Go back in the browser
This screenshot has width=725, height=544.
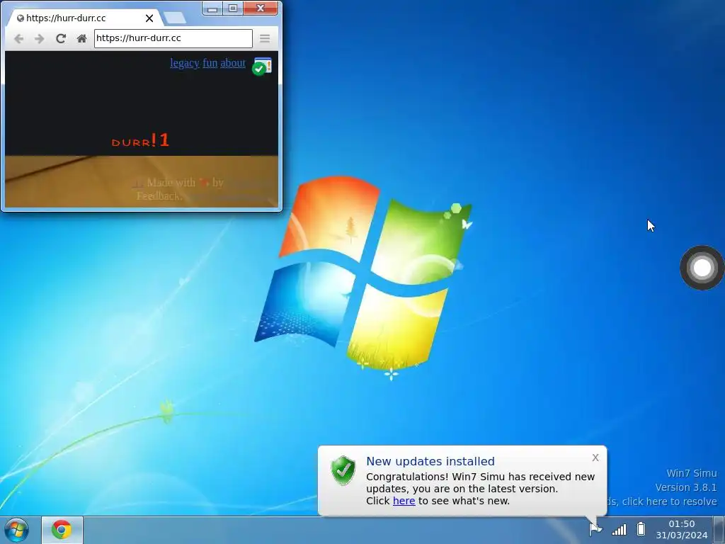18,39
